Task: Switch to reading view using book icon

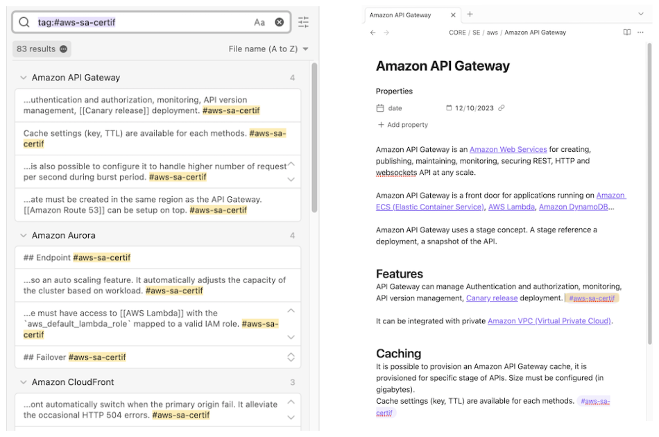Action: [626, 33]
